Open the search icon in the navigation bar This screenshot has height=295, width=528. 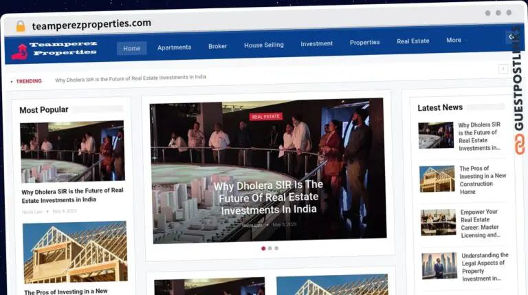tap(511, 36)
